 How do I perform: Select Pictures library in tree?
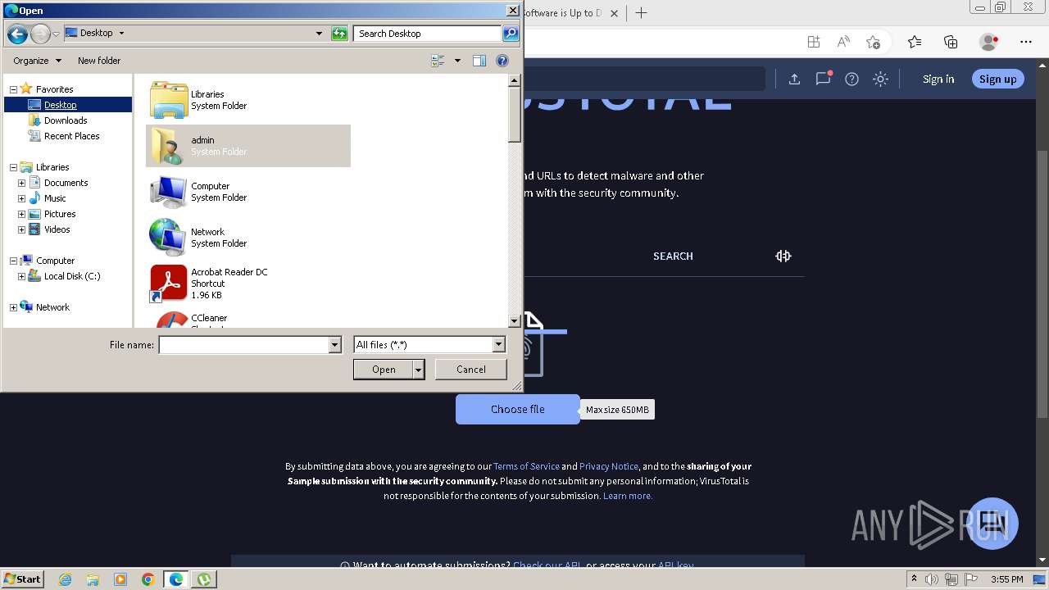click(60, 214)
